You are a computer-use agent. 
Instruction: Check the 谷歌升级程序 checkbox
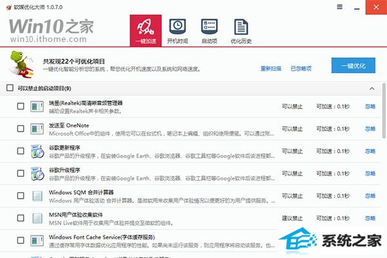point(21,174)
